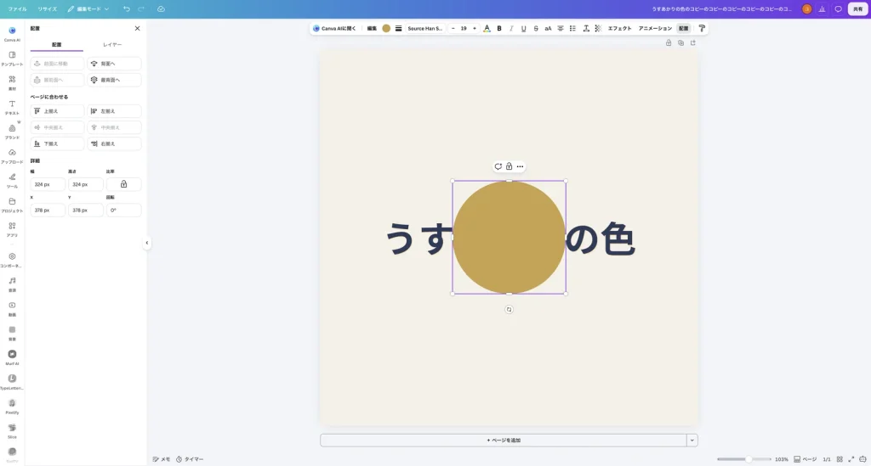Increase font size with plus button

(475, 28)
